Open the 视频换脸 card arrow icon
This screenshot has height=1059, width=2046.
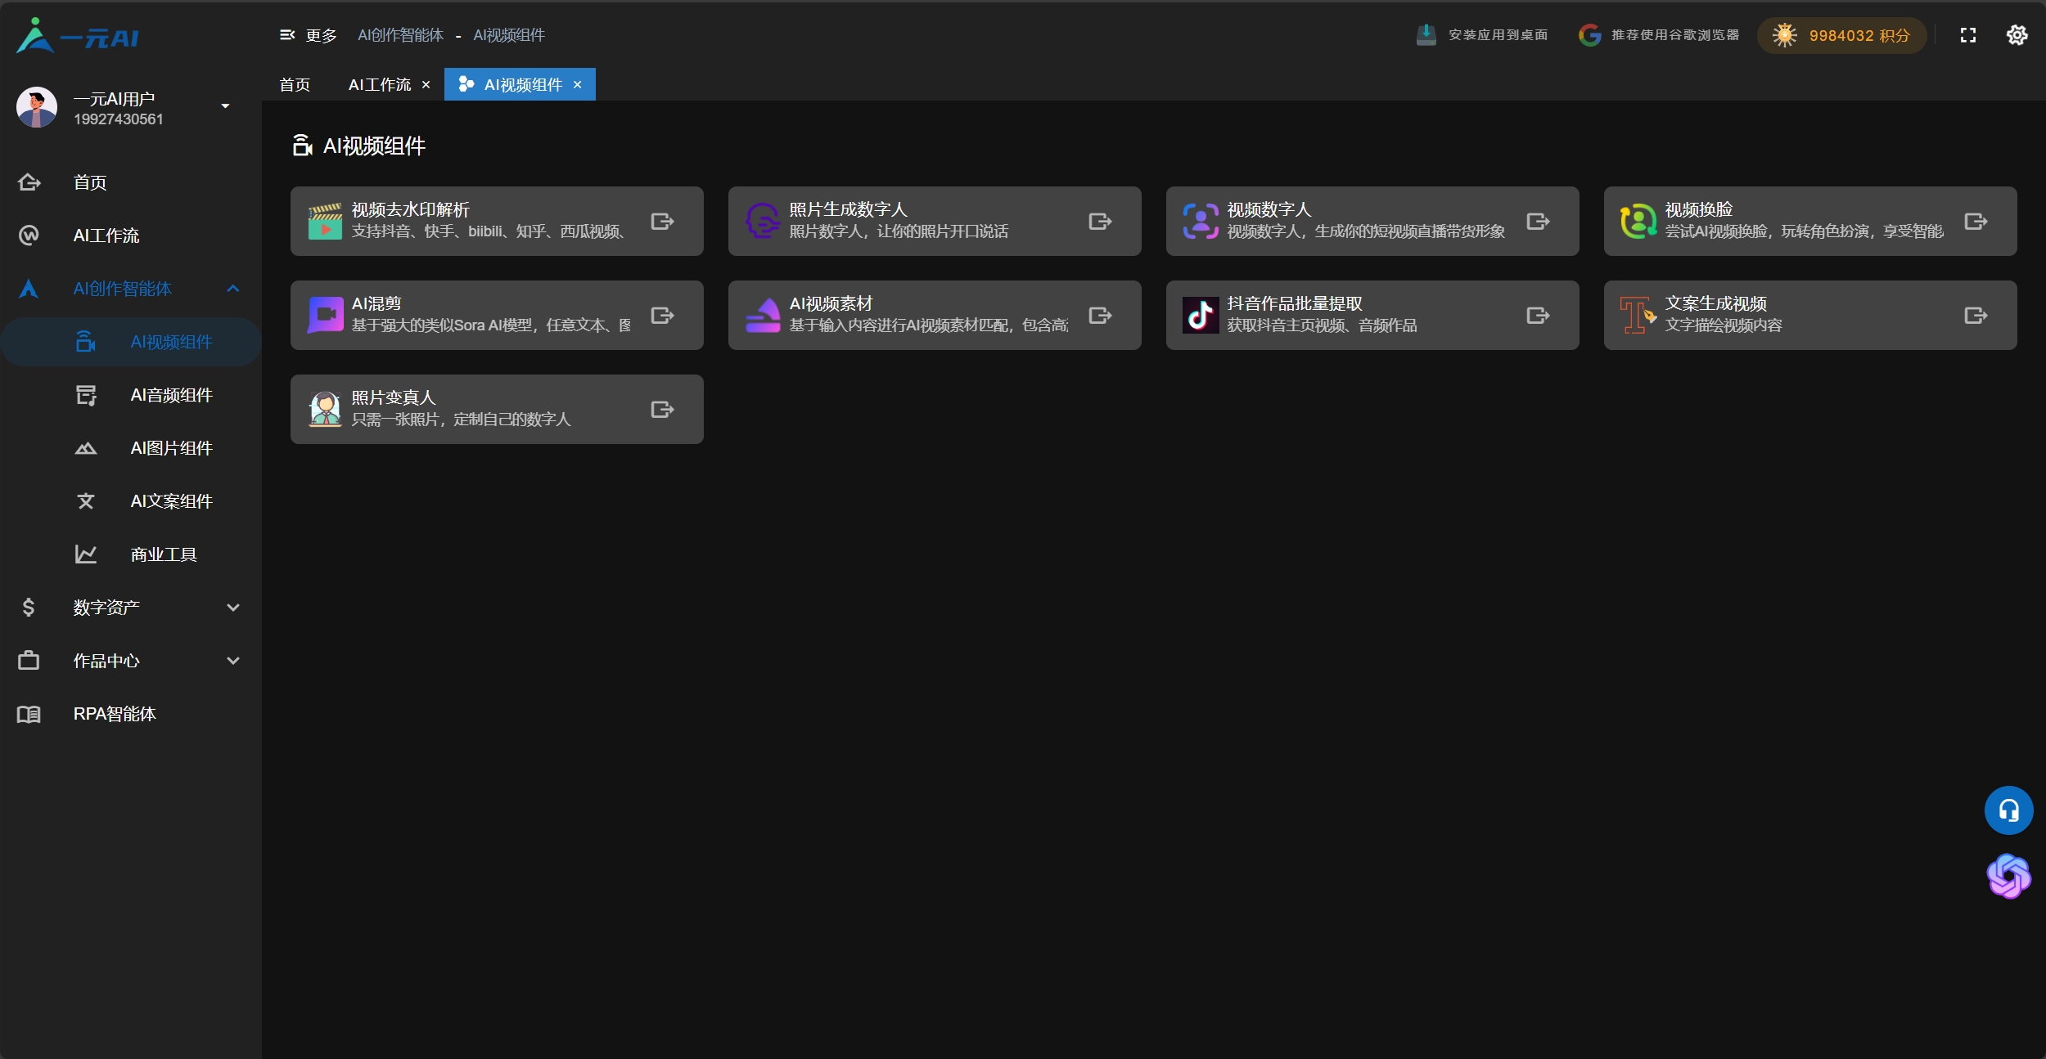click(x=1976, y=222)
